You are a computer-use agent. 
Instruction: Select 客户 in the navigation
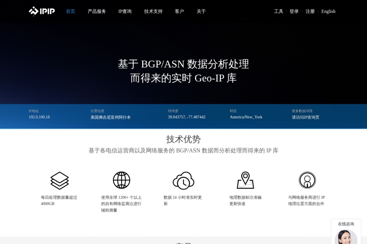pos(180,11)
